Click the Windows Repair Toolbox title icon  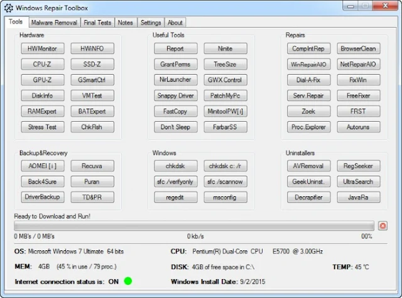coord(8,8)
